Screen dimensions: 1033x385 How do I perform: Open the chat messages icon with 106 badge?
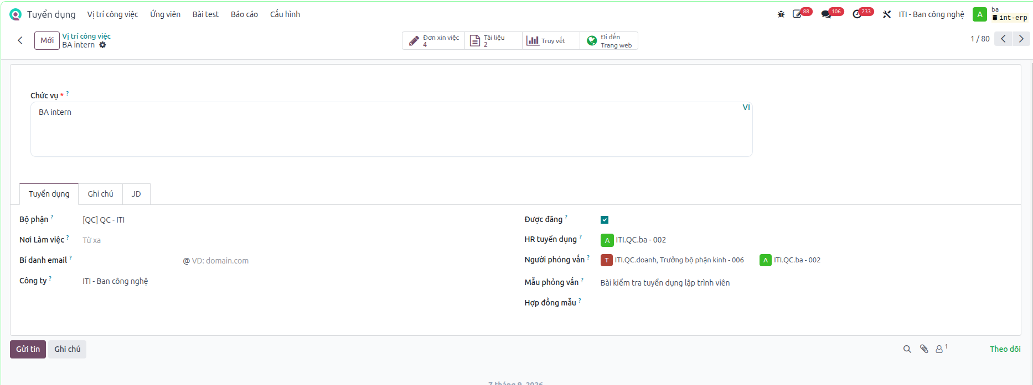827,14
